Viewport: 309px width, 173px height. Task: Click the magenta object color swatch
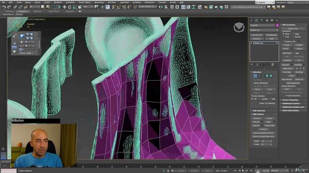pos(277,25)
